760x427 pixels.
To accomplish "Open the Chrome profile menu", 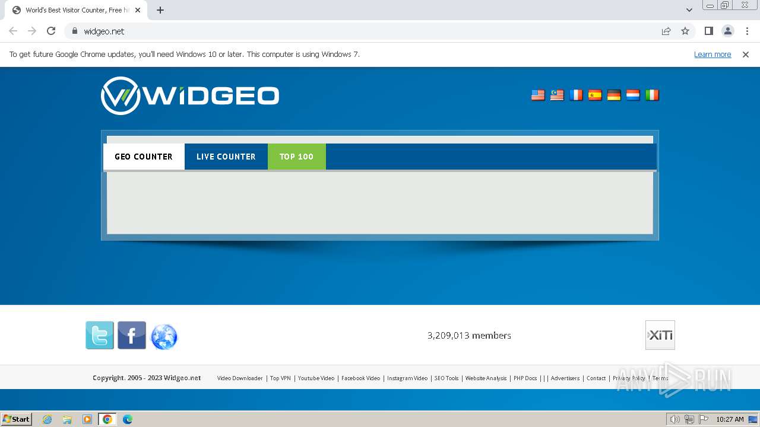I will tap(727, 31).
